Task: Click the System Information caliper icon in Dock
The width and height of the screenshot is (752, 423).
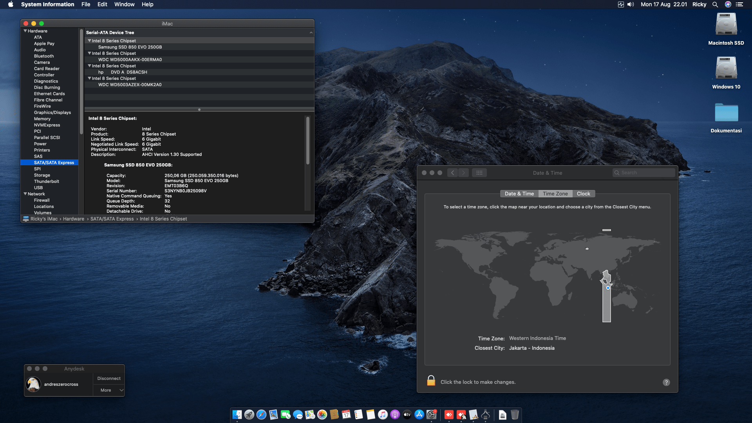Action: pyautogui.click(x=486, y=414)
